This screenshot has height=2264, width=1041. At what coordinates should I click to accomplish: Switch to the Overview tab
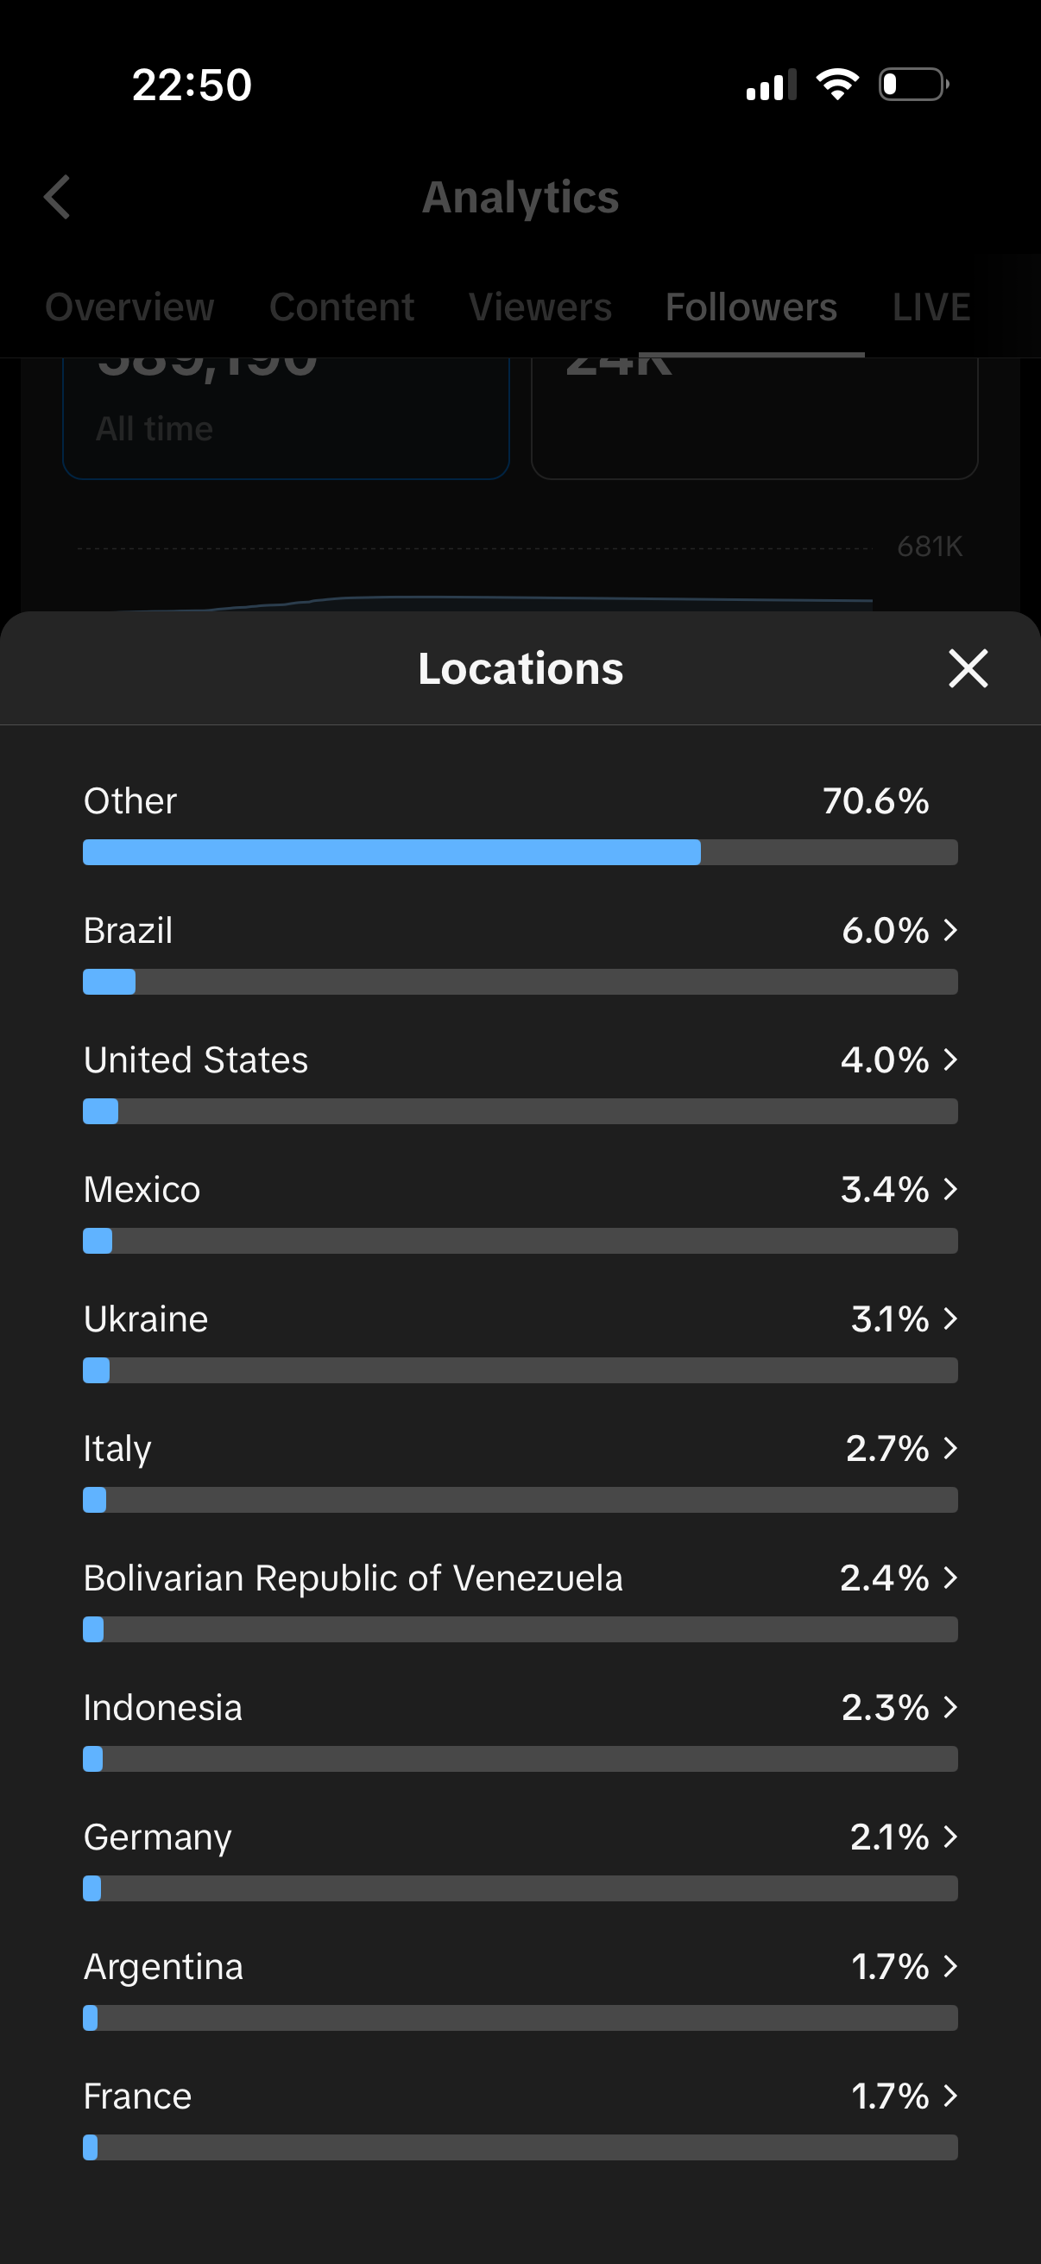pyautogui.click(x=129, y=307)
